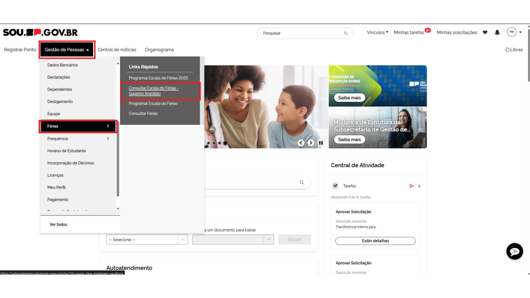Screen dimensions: 530x298
Task: Click the favorites heart icon in header
Action: point(485,33)
